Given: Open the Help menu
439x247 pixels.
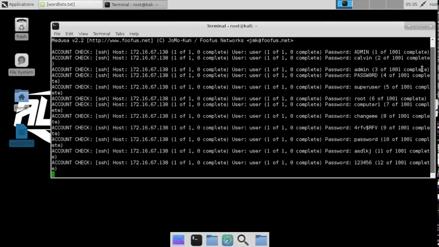Looking at the screenshot, I should 134,34.
